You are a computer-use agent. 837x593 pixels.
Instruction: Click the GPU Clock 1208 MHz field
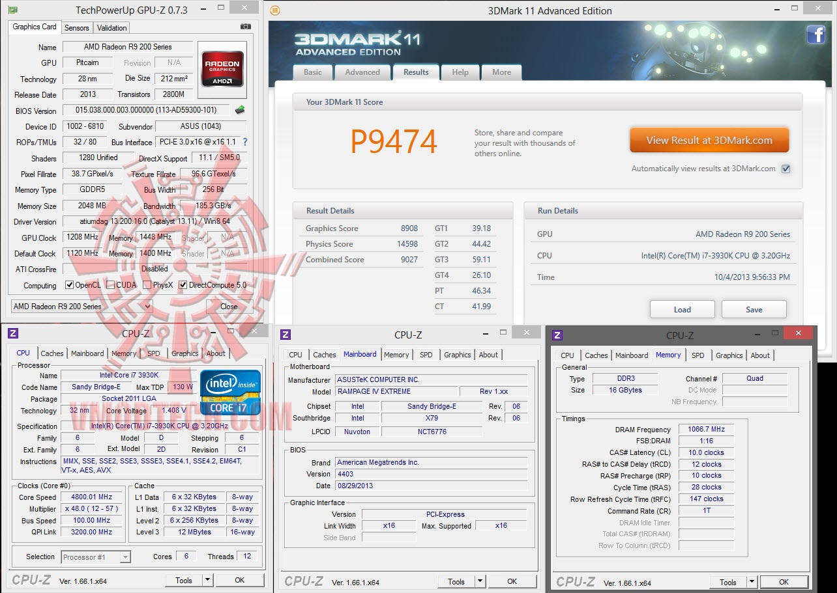83,238
